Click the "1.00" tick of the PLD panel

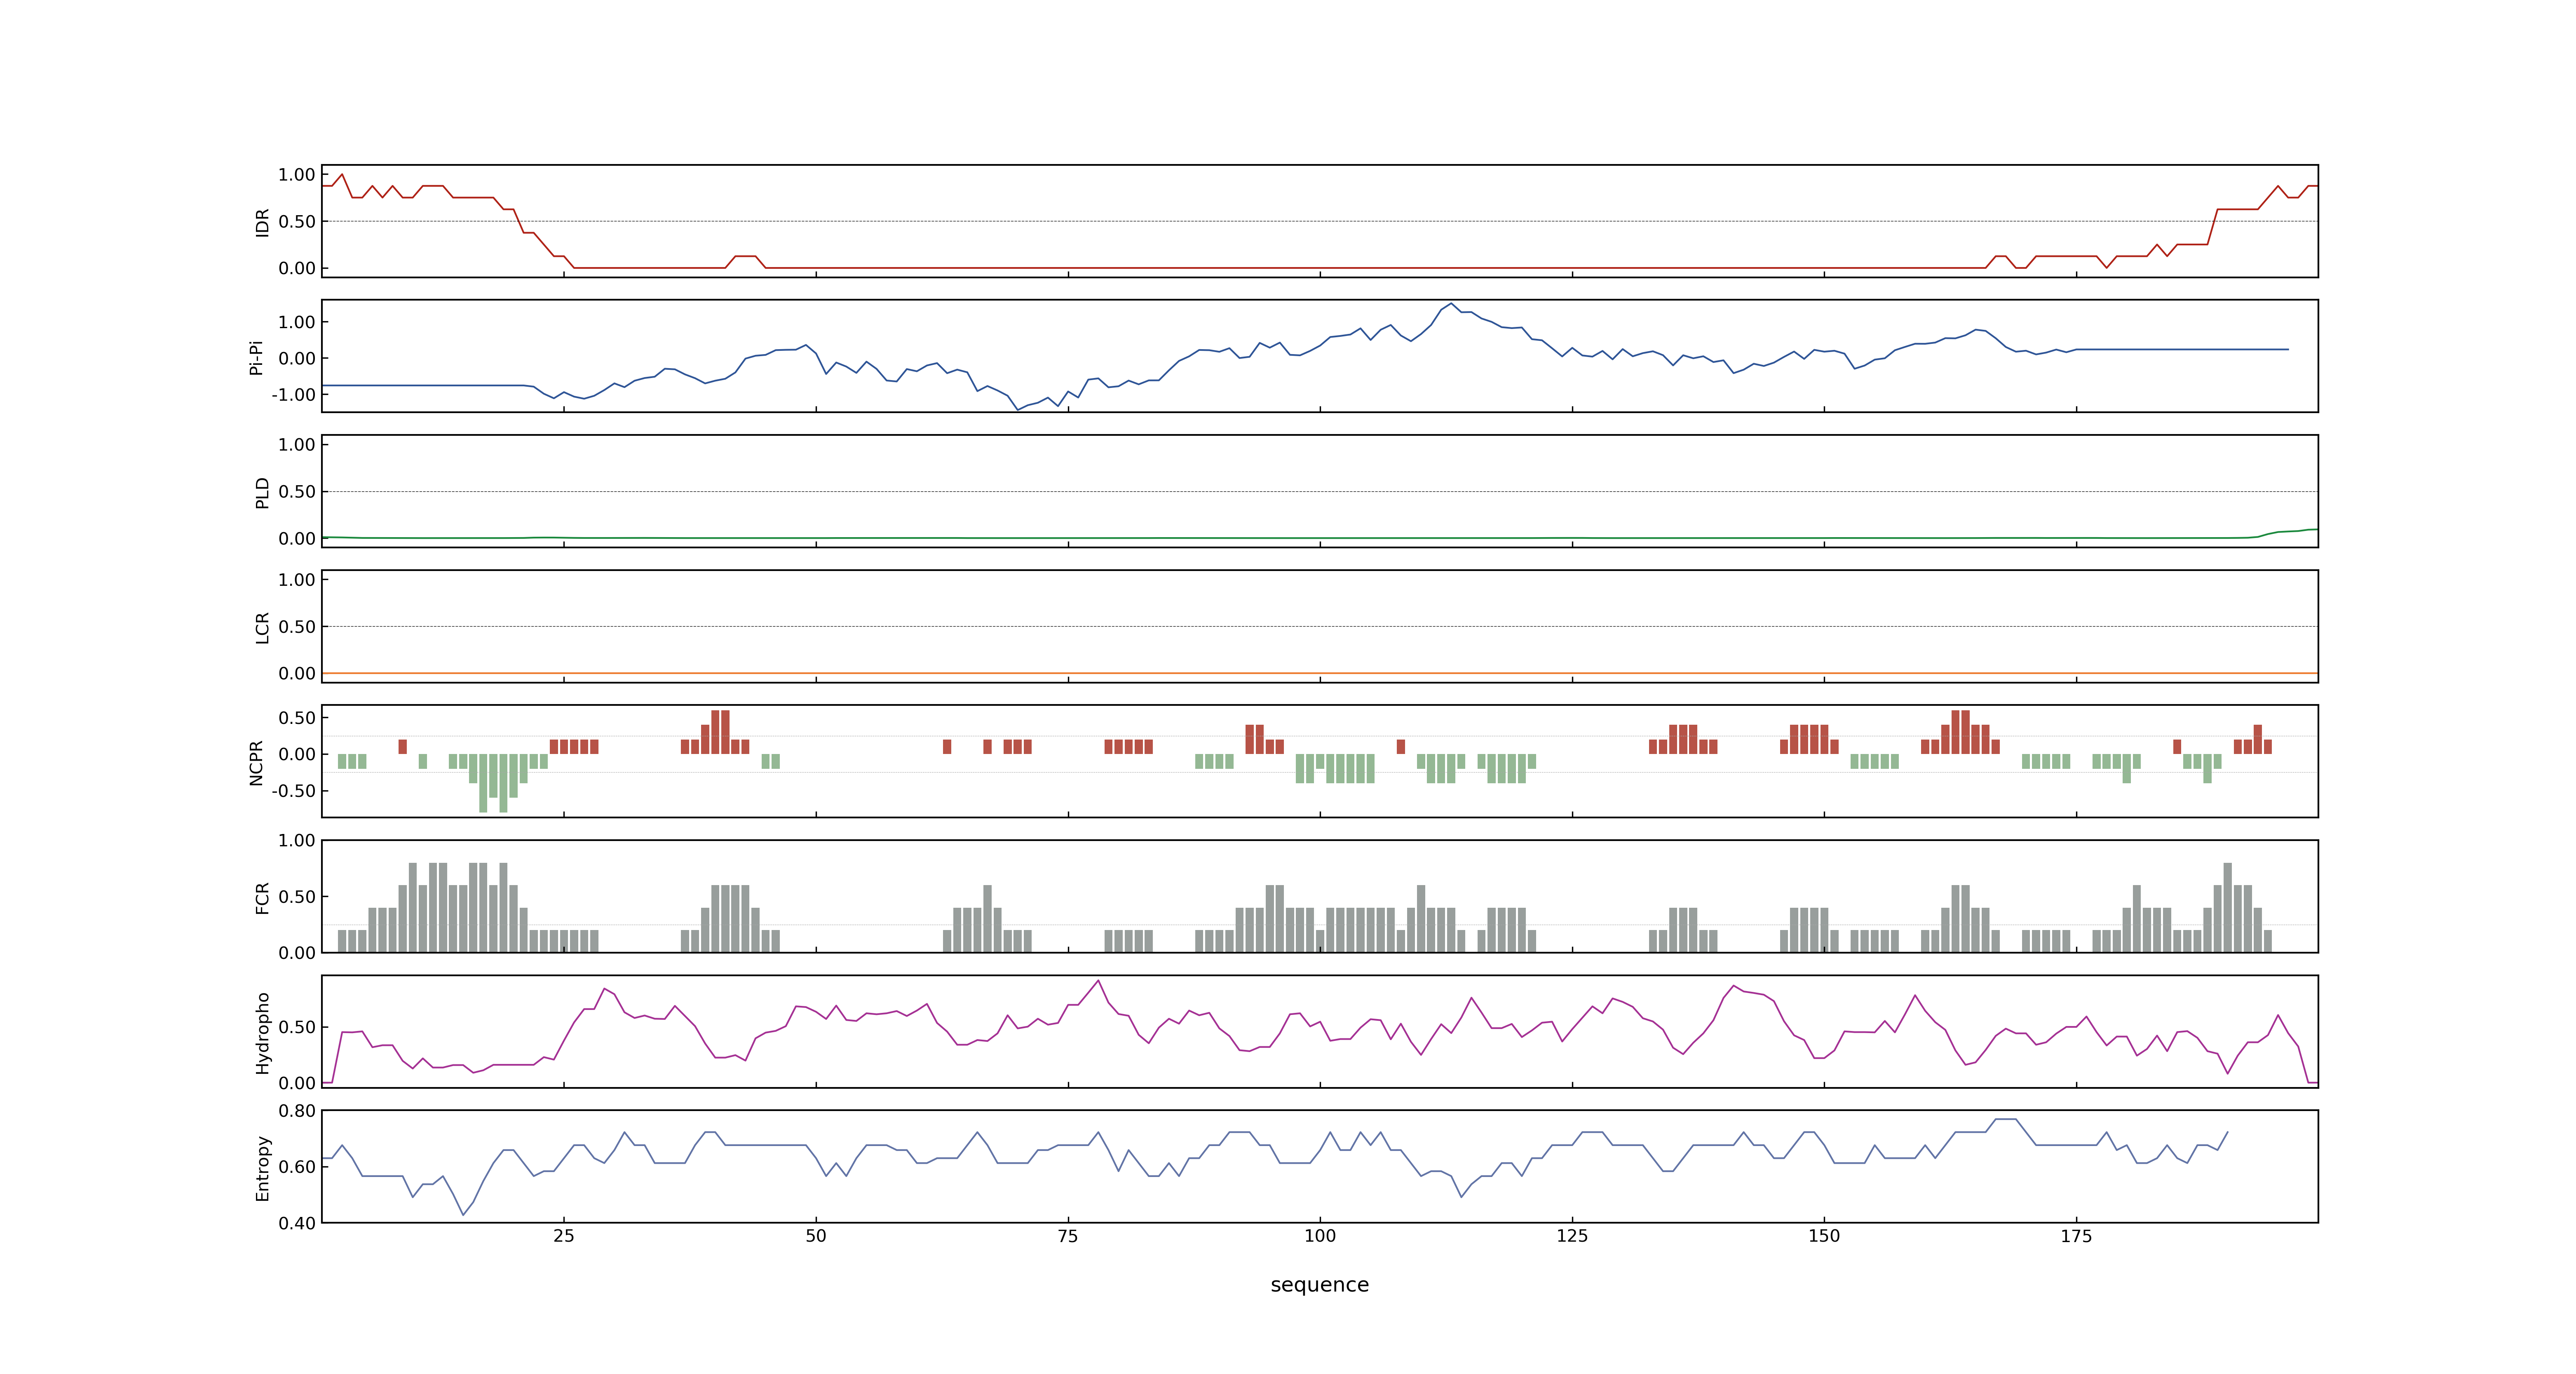coord(297,445)
